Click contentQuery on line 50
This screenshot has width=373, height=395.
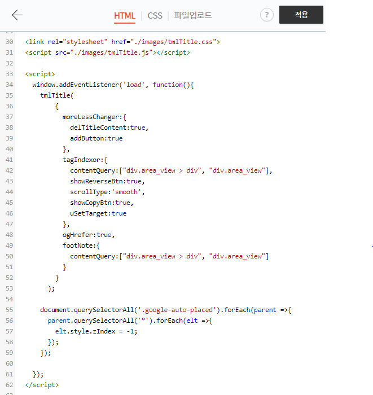93,256
